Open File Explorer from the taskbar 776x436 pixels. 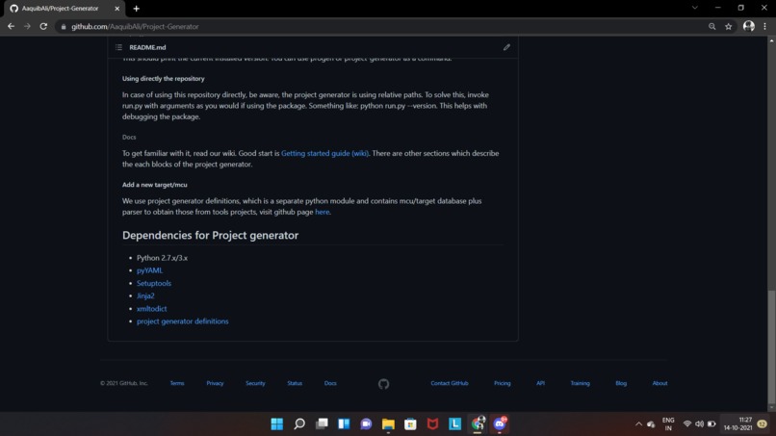coord(389,424)
